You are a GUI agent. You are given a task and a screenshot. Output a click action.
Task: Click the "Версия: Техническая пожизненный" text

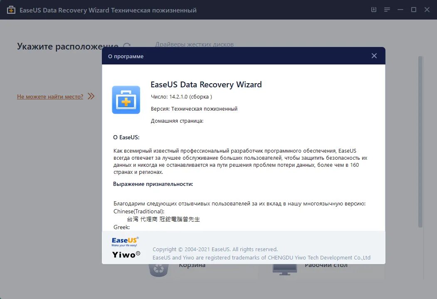tap(194, 109)
